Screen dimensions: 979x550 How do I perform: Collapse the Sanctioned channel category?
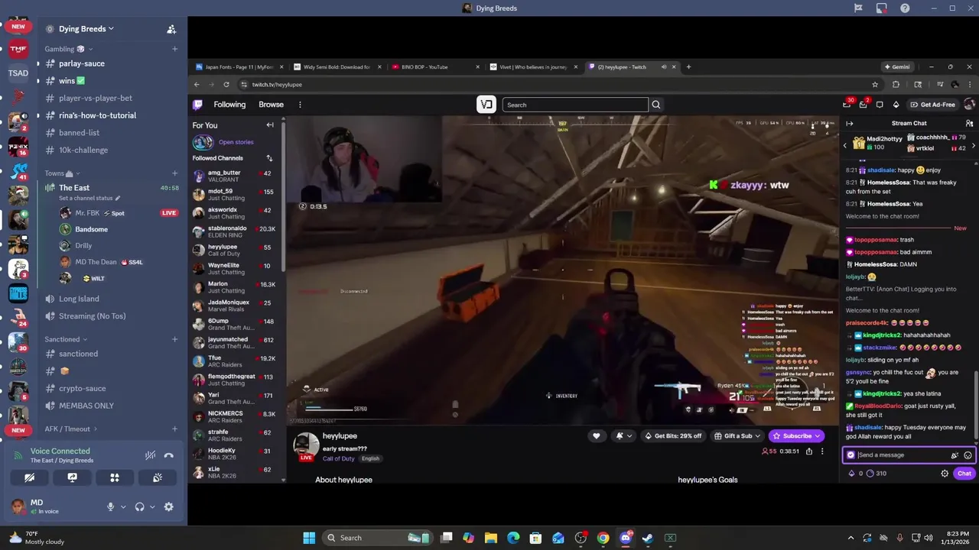[x=66, y=339]
